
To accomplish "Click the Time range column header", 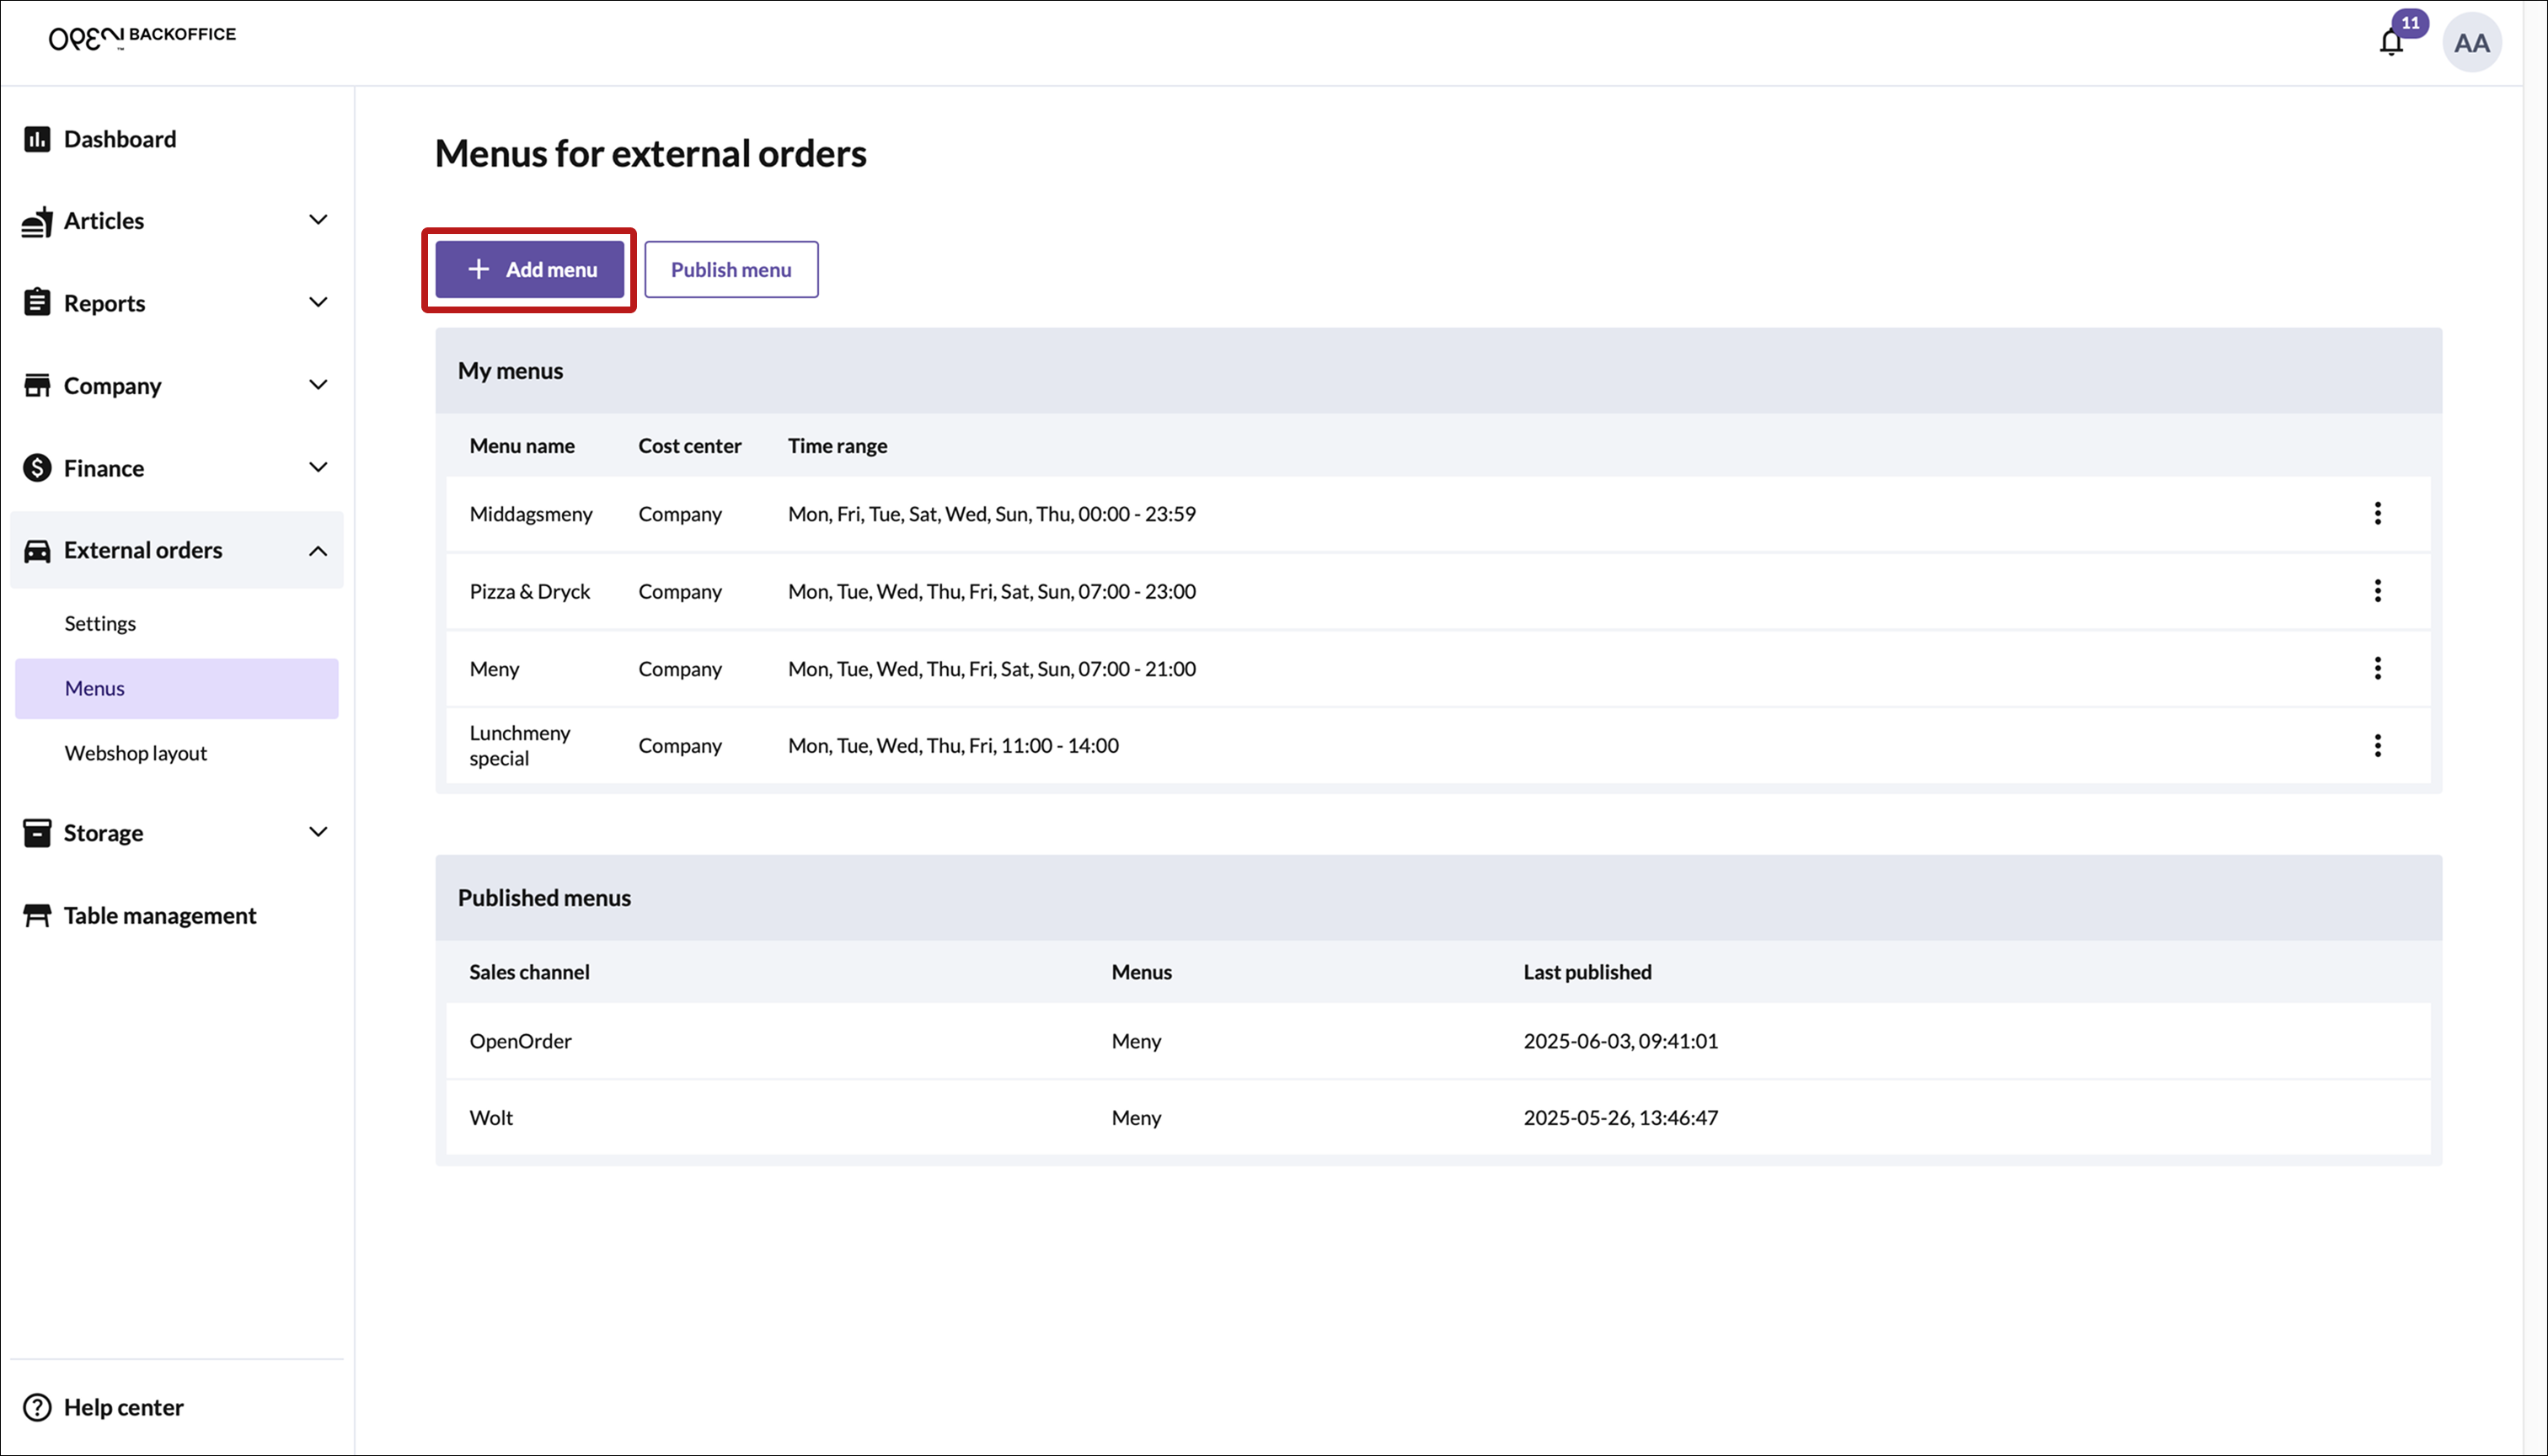I will pos(838,446).
